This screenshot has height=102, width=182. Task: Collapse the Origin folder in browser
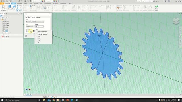(x=1, y=20)
